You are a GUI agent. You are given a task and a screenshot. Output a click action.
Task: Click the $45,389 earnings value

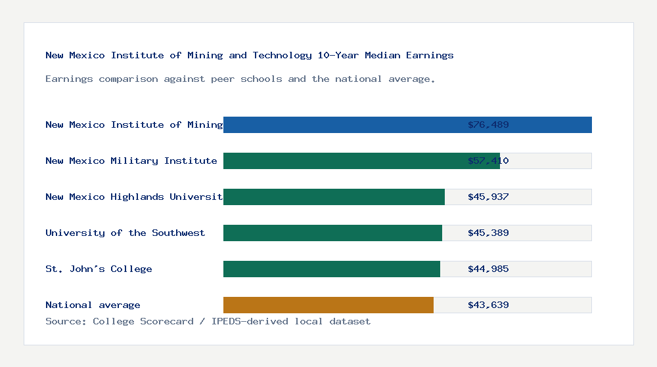[488, 233]
